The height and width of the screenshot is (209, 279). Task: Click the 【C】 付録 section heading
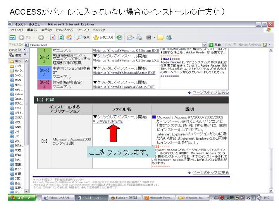[x=131, y=100]
